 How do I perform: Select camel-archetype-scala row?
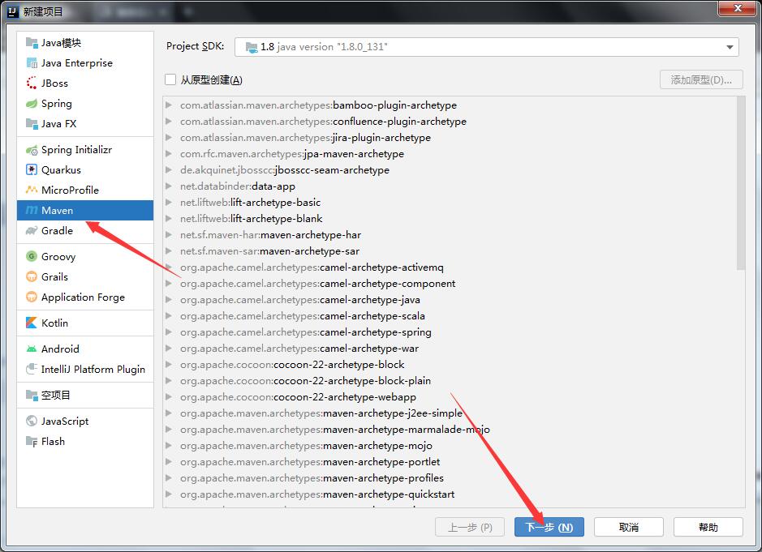[450, 316]
